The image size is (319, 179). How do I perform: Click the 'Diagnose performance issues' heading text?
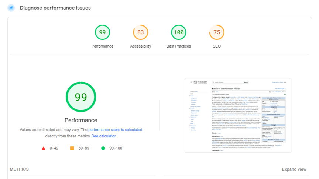point(55,8)
